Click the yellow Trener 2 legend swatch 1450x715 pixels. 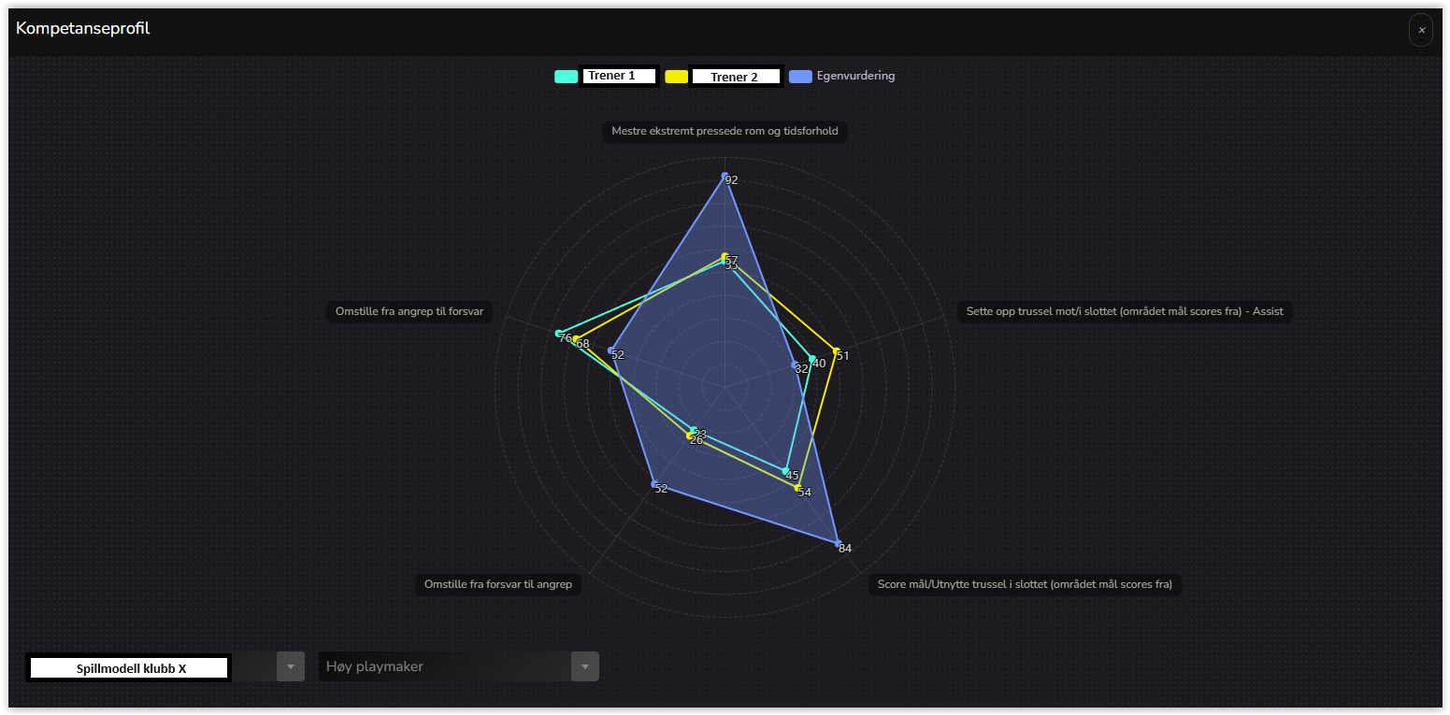(677, 77)
